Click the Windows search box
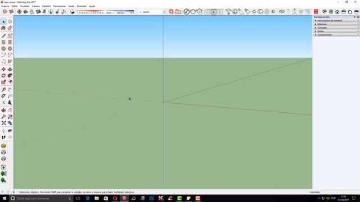The width and height of the screenshot is (360, 202). [x=40, y=198]
